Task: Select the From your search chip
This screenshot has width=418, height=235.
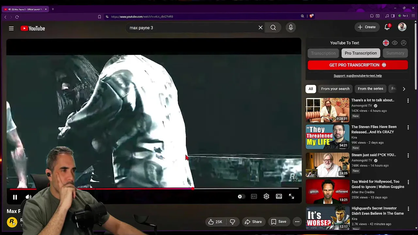Action: tap(335, 89)
